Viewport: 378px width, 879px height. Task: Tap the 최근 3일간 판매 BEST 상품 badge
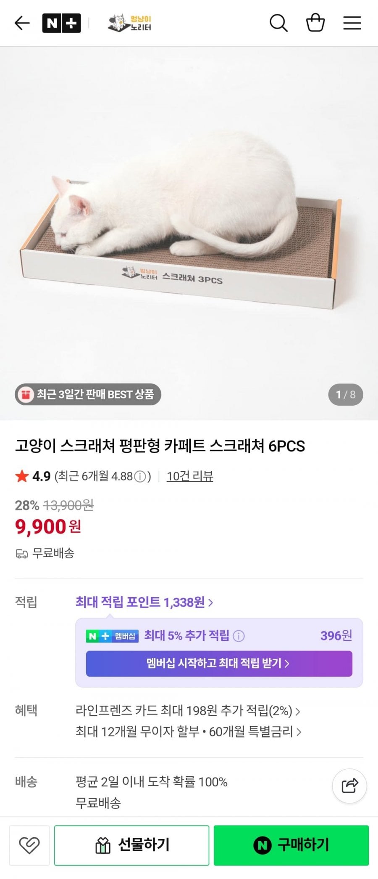88,394
